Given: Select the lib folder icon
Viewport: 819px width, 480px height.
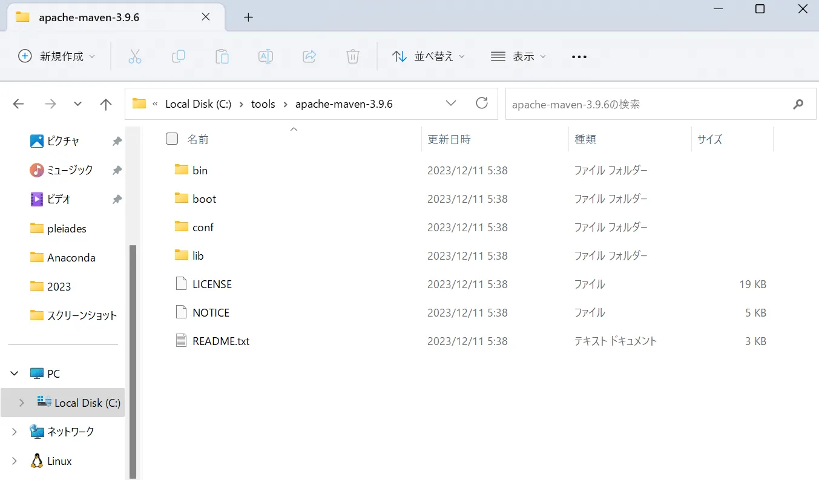Looking at the screenshot, I should (182, 255).
